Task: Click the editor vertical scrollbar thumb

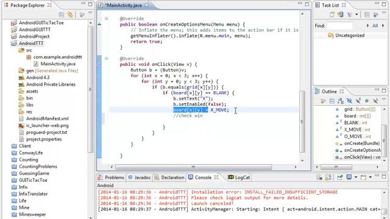Action: point(302,122)
